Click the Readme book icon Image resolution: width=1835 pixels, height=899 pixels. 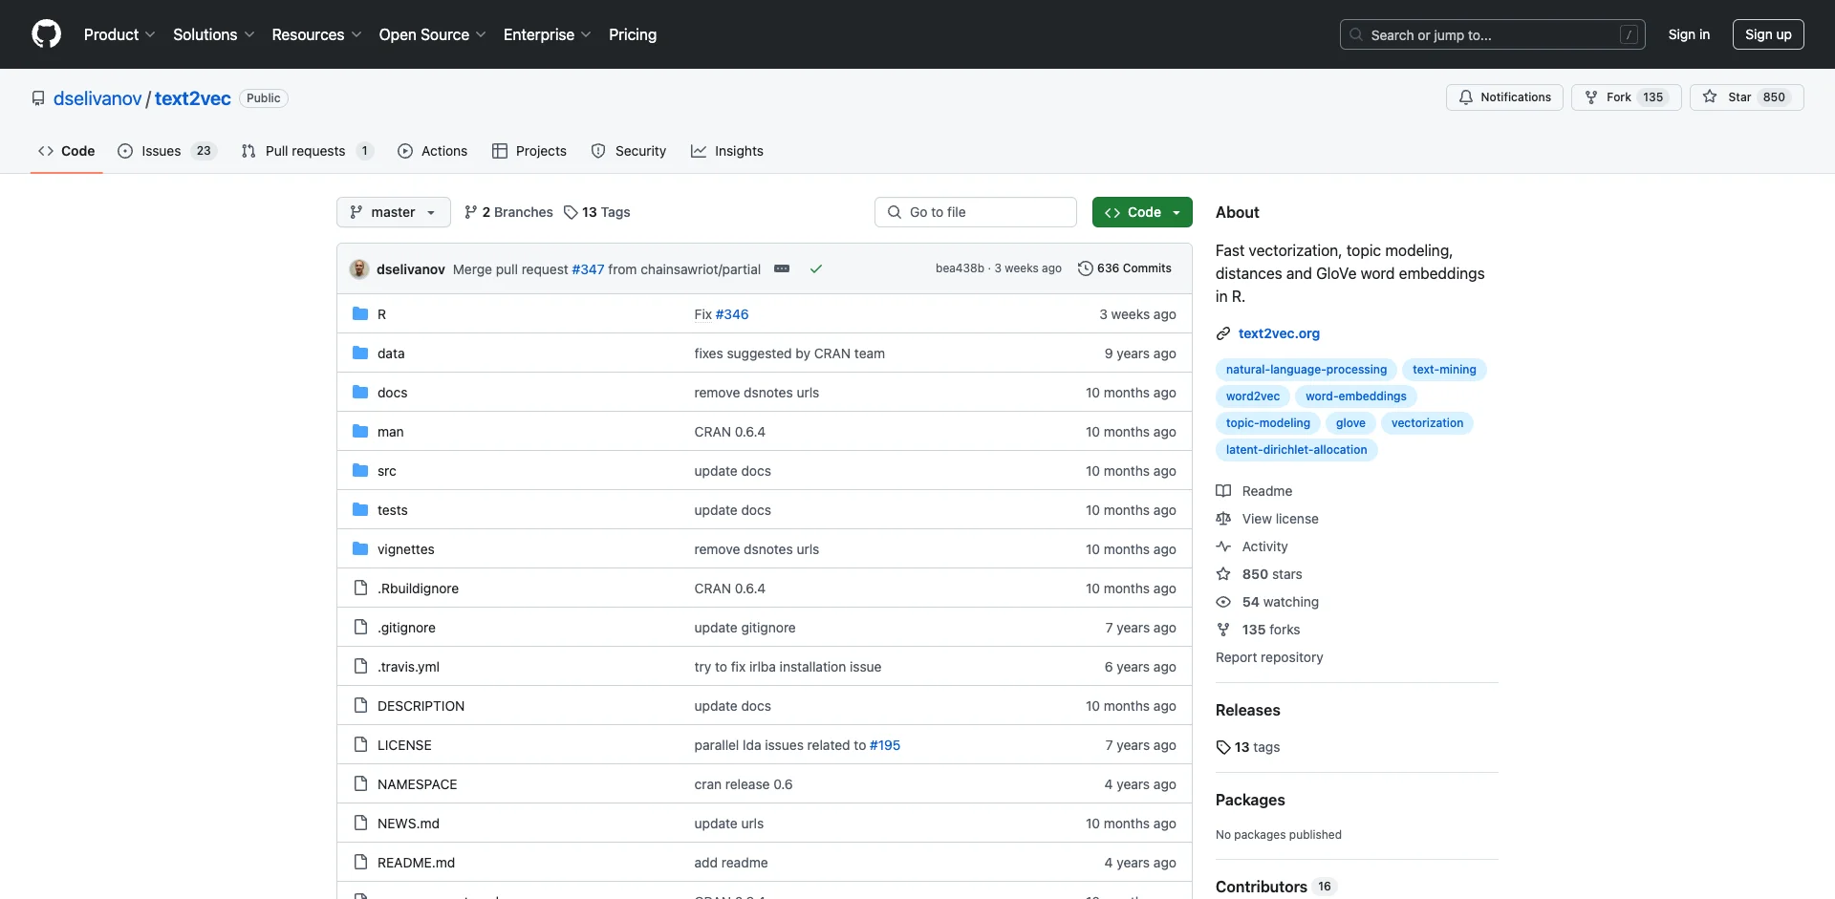1223,491
